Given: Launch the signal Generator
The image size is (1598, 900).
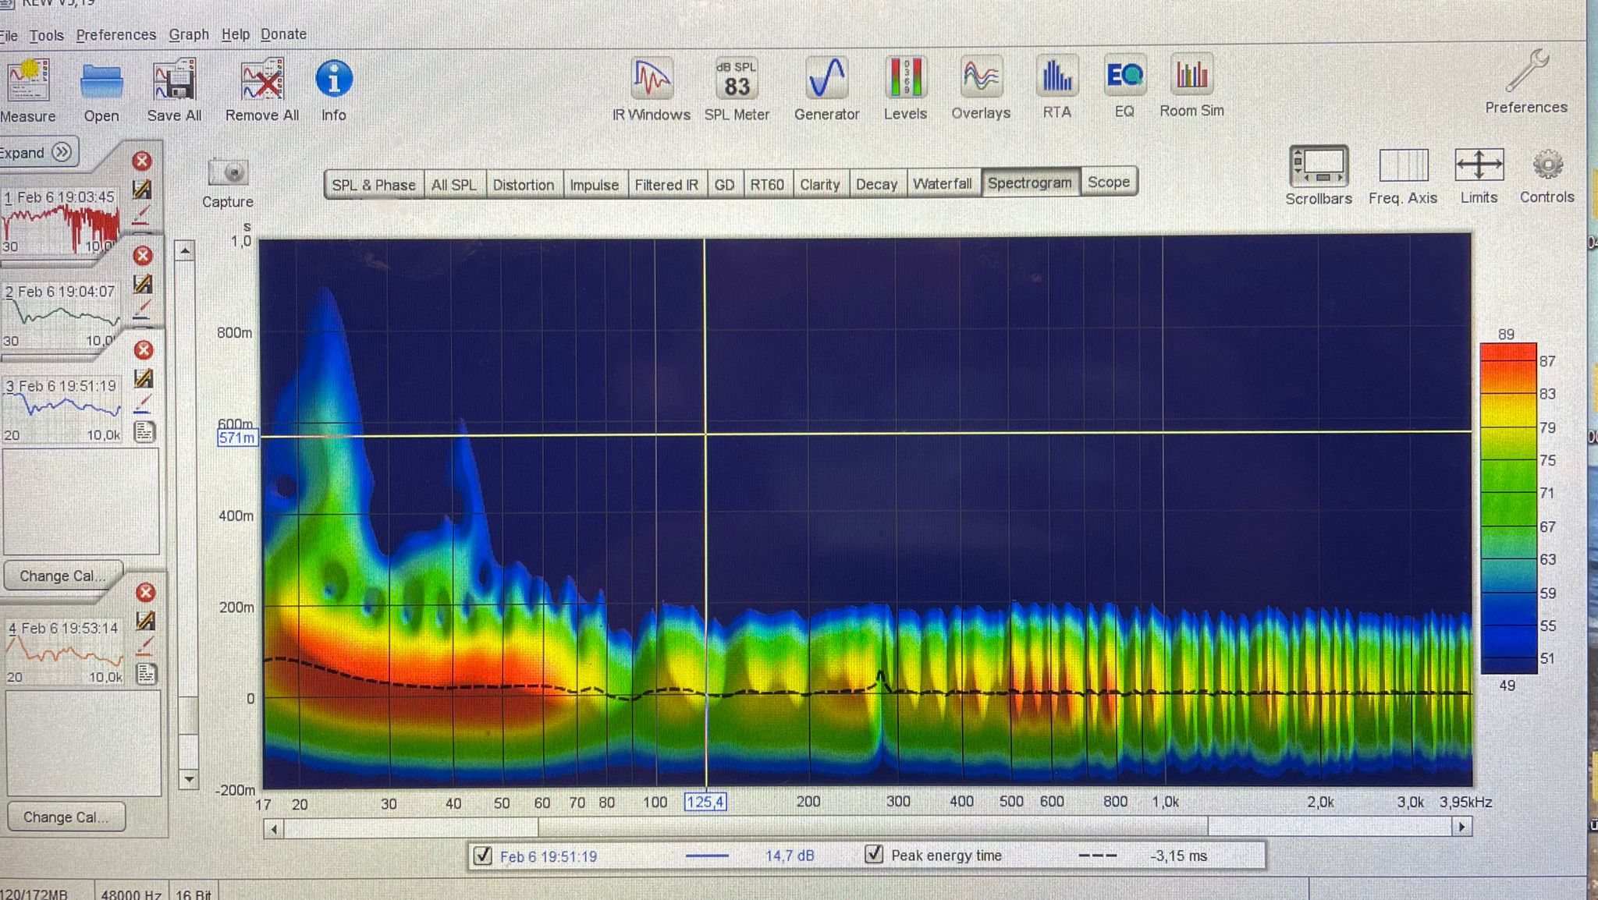Looking at the screenshot, I should (x=826, y=79).
